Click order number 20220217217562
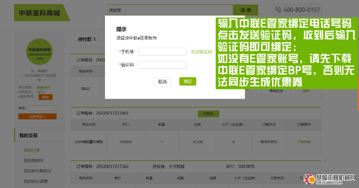 [x=112, y=167]
